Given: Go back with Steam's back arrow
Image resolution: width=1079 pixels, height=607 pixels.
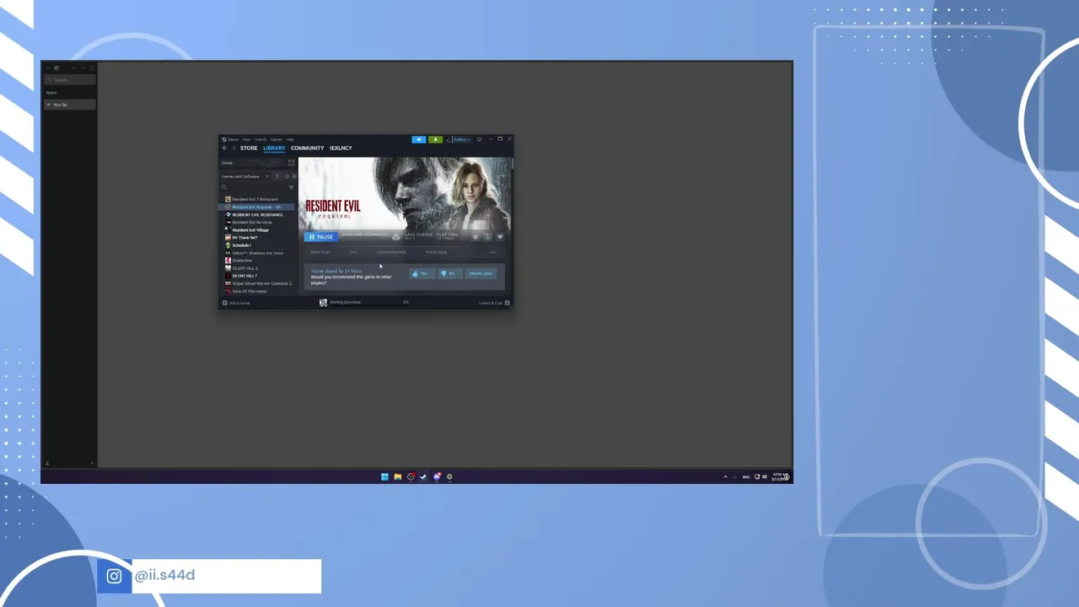Looking at the screenshot, I should coord(224,148).
